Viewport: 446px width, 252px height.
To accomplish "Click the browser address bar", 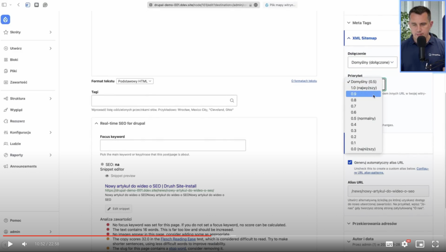I will 203,5.
